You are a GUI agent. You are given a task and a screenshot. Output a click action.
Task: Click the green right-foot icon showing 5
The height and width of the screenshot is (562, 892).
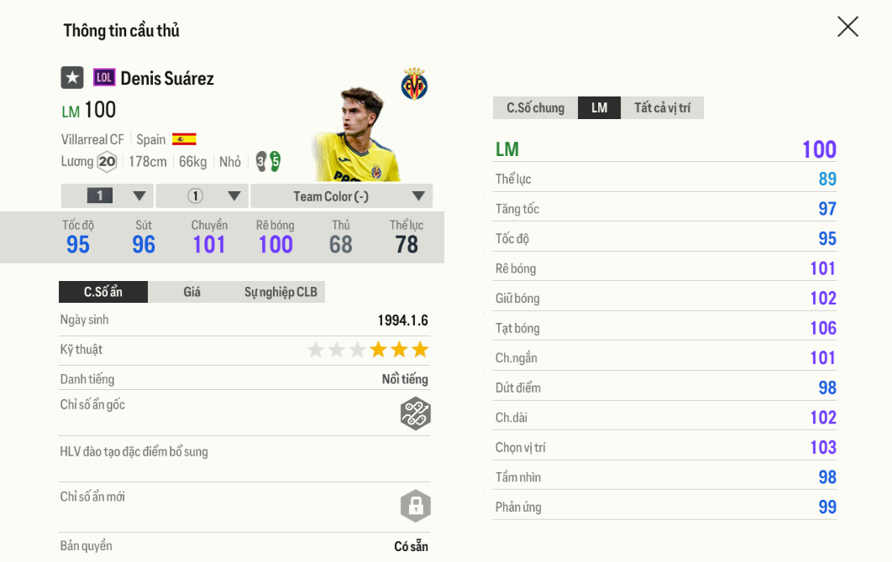(x=275, y=161)
